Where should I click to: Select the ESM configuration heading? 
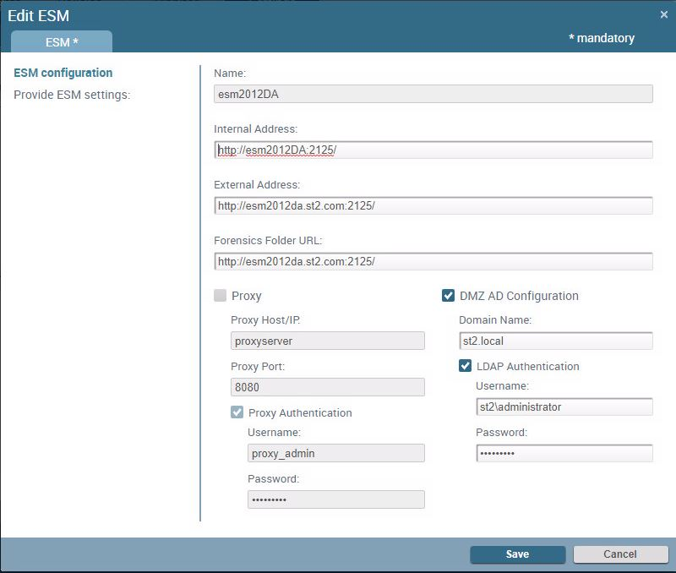point(63,73)
